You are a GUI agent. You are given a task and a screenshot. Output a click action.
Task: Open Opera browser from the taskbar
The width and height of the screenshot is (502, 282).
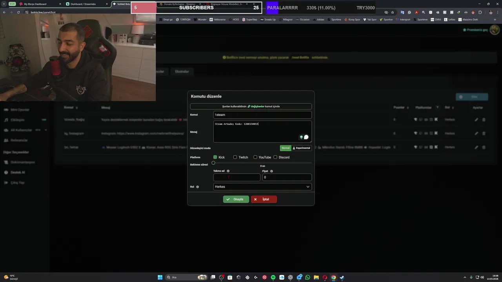325,277
